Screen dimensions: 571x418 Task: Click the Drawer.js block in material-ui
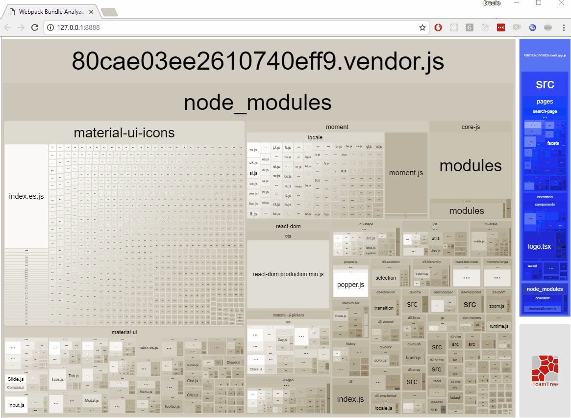[233, 362]
